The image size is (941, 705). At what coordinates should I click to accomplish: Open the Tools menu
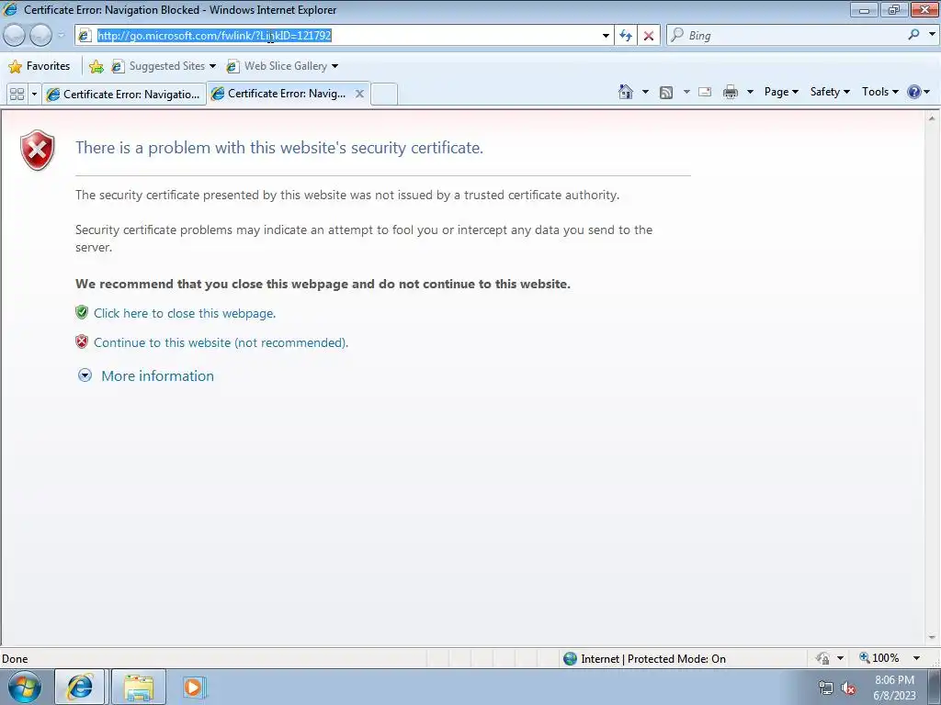point(879,92)
